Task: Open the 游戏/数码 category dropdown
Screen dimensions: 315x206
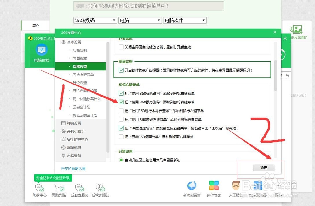Action: pos(95,20)
